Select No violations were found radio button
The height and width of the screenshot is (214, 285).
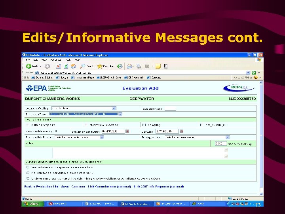click(x=28, y=173)
